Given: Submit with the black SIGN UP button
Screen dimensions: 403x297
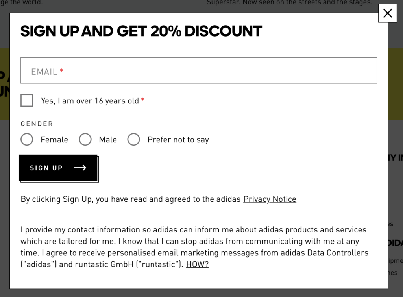Looking at the screenshot, I should [58, 168].
